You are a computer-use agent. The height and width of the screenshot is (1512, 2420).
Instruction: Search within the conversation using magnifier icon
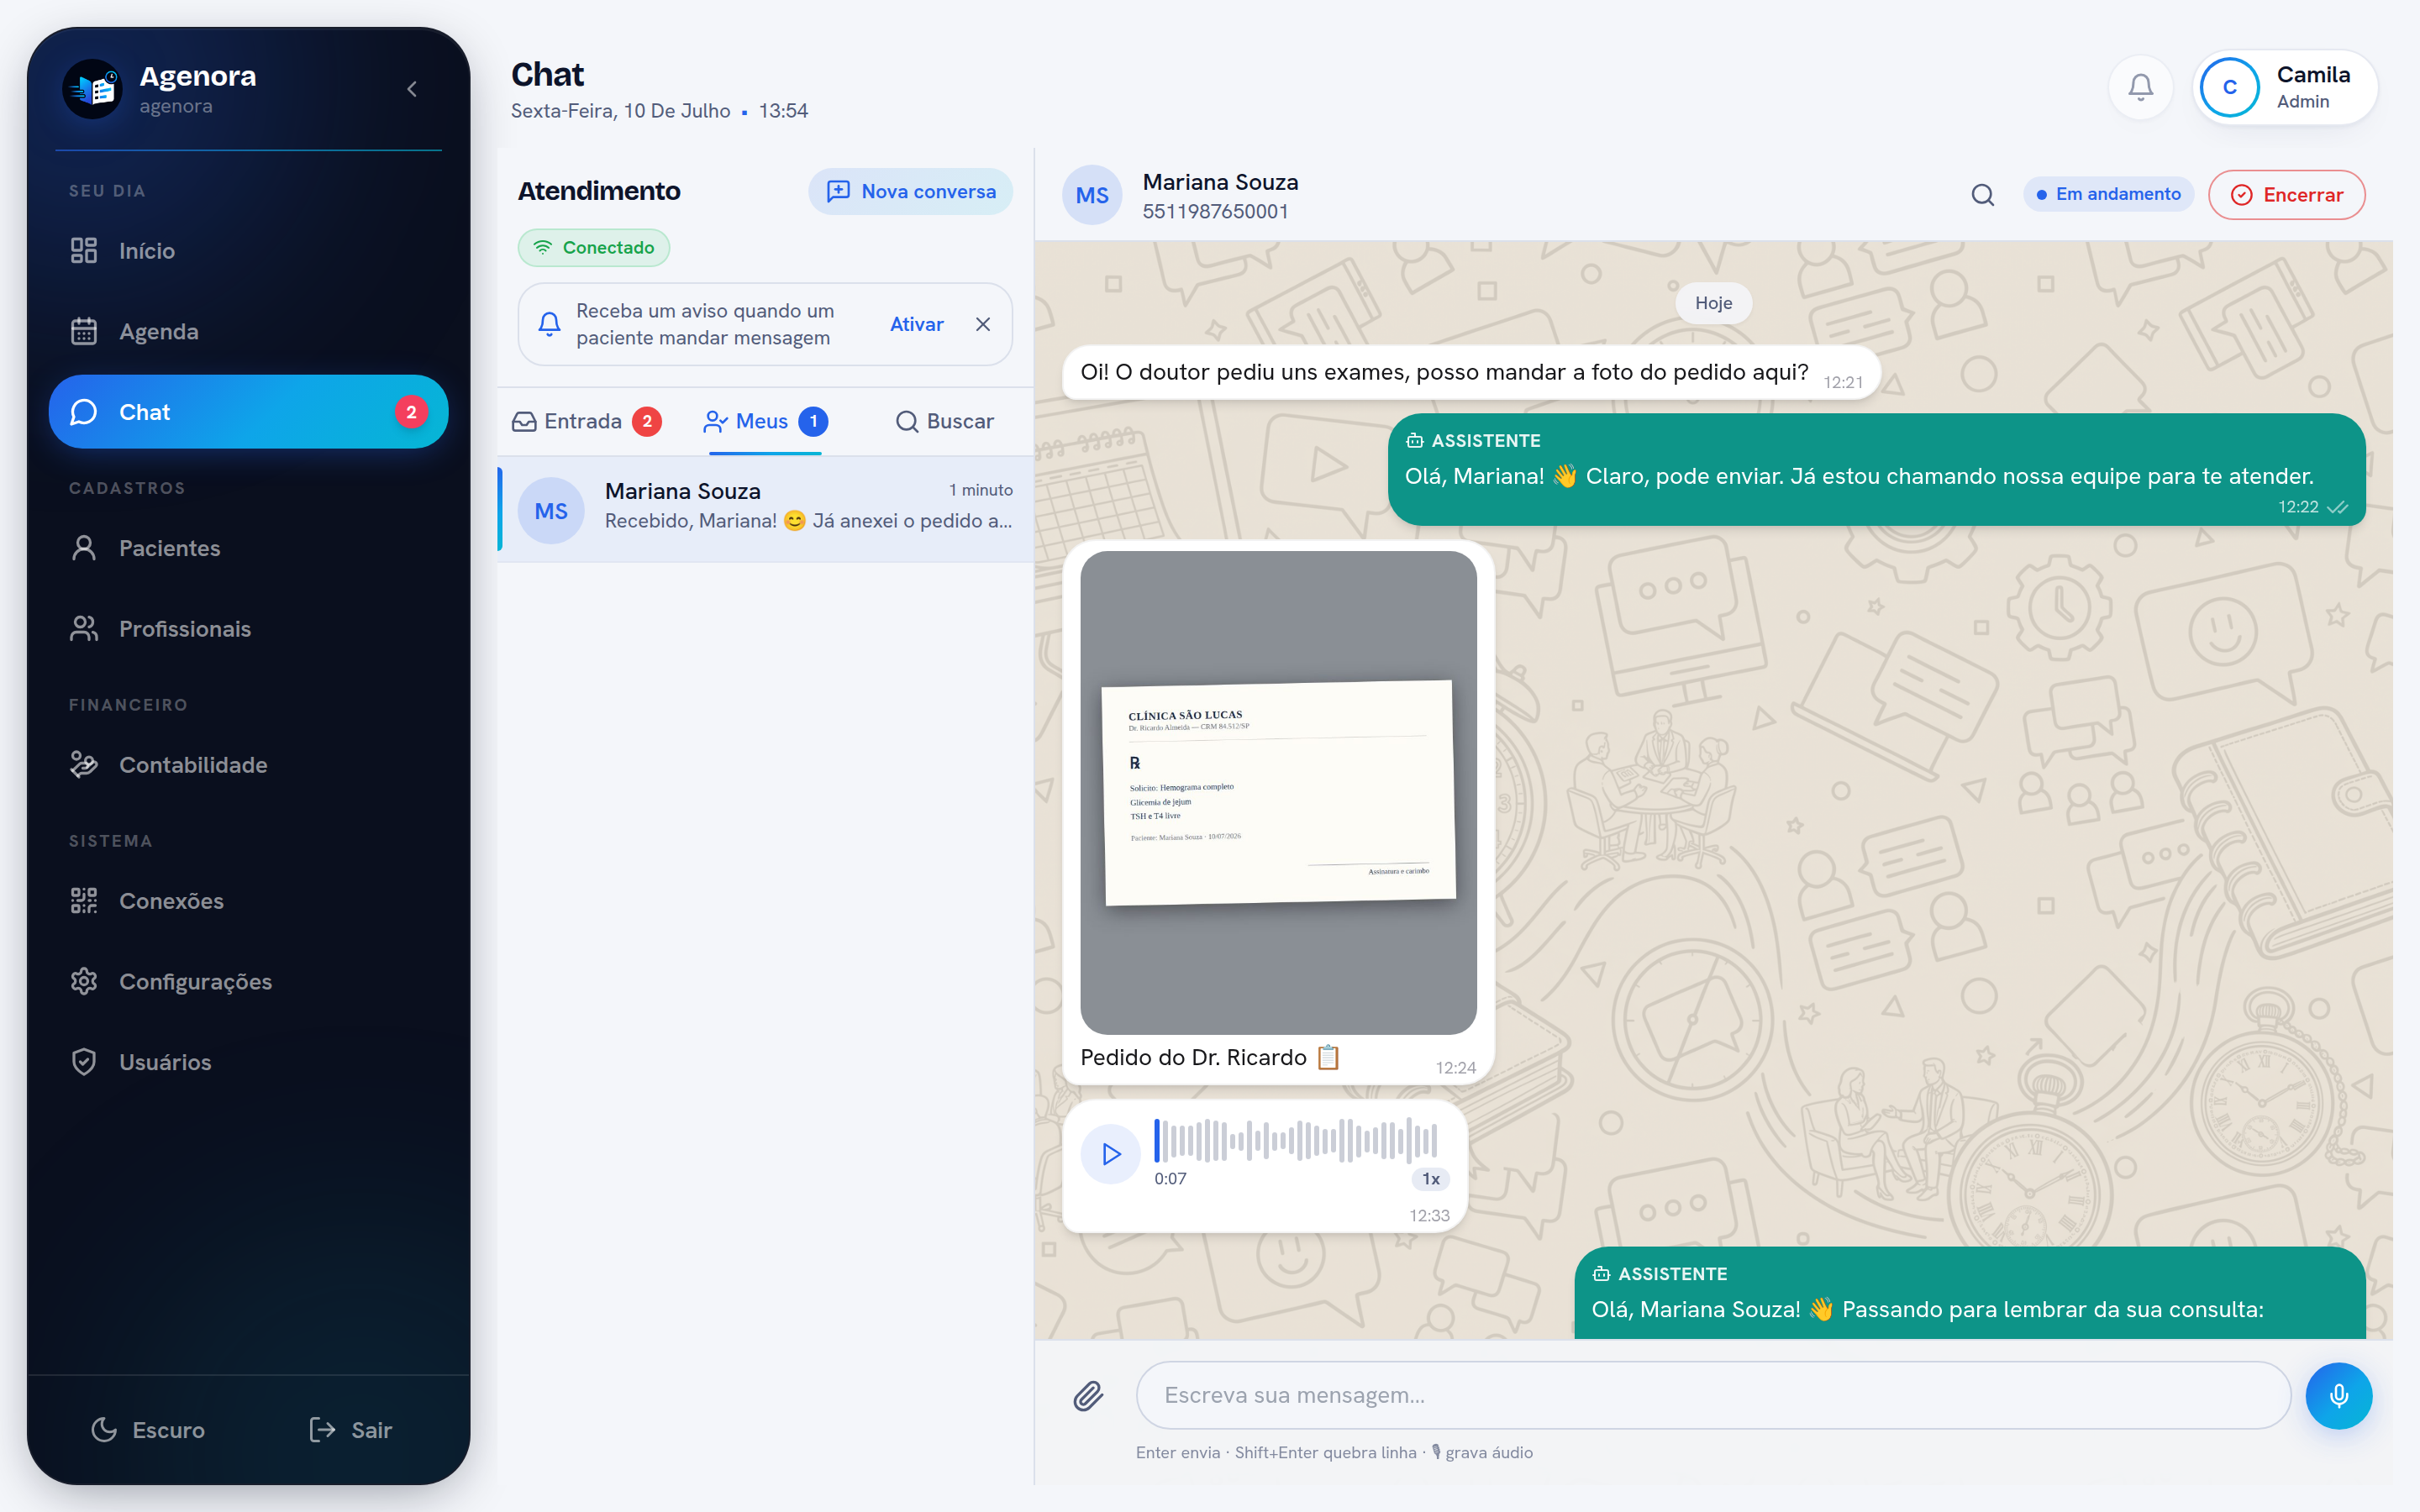point(1982,194)
